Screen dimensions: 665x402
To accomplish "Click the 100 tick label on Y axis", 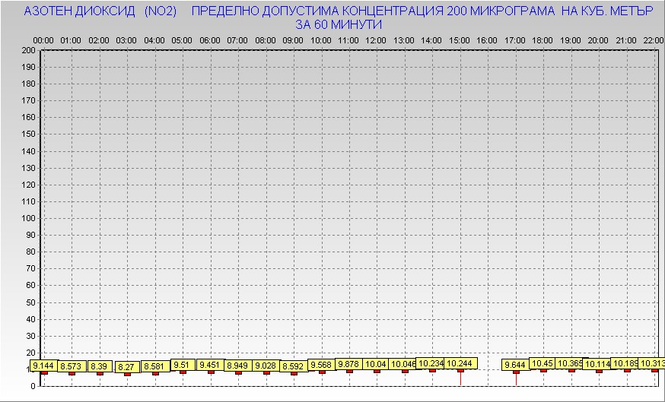I will [x=29, y=218].
